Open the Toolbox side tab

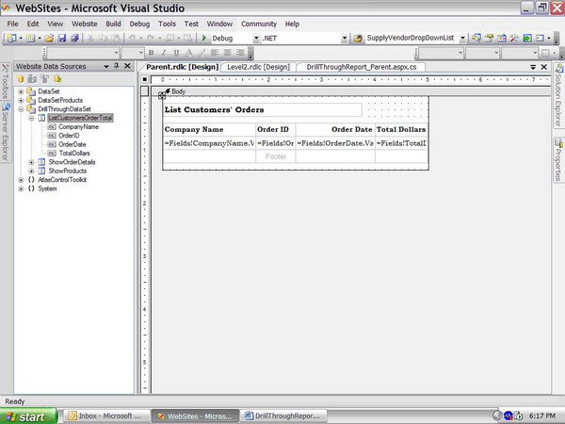[x=5, y=81]
